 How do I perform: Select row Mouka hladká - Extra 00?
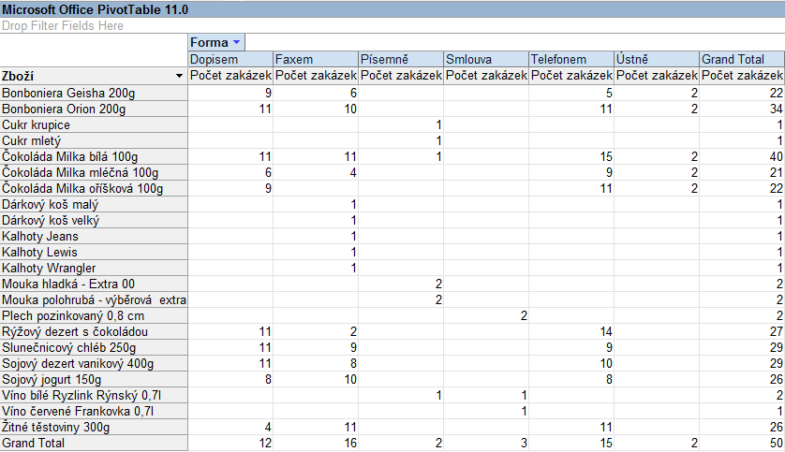pyautogui.click(x=94, y=284)
